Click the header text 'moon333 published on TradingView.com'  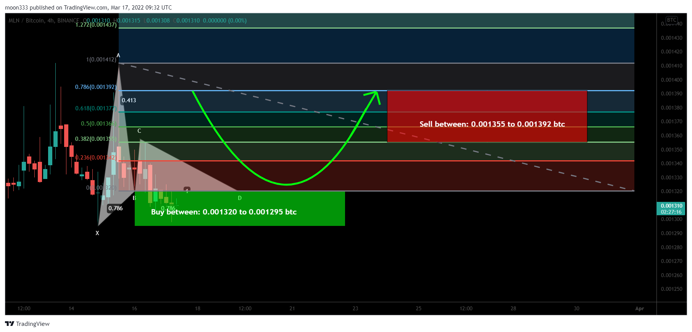point(56,8)
